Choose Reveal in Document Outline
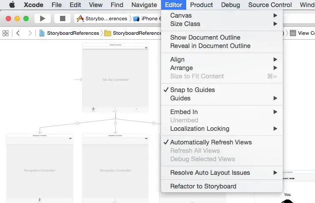 pos(222,46)
